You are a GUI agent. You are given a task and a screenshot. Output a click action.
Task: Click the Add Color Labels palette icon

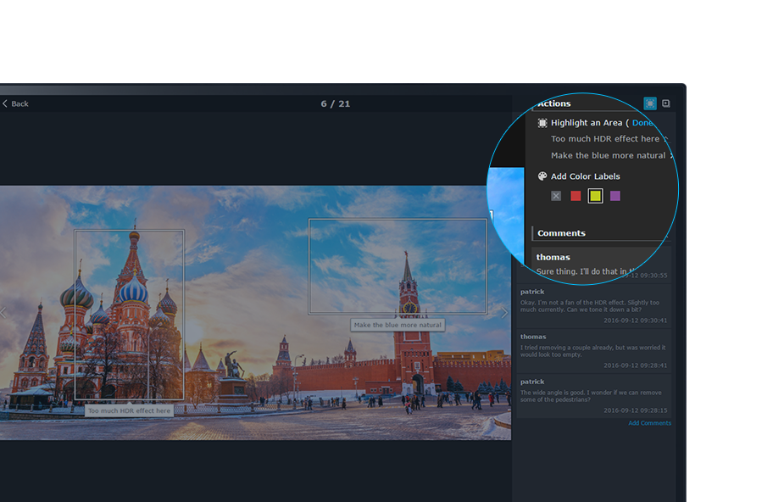point(542,176)
